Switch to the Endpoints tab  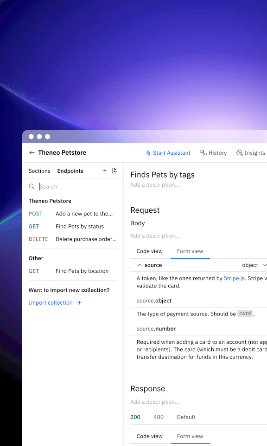tap(70, 171)
